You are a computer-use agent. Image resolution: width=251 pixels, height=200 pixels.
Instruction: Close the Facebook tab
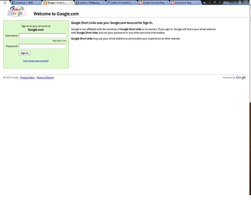point(40,3)
